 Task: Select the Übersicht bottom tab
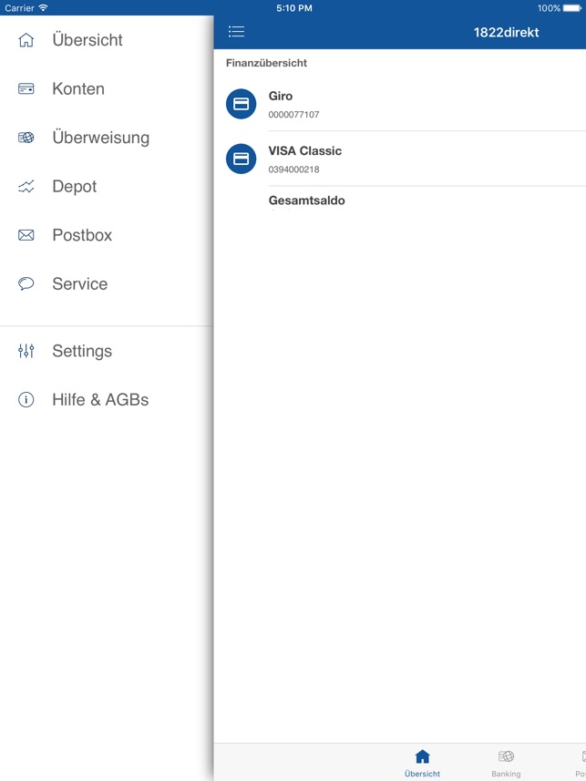point(422,763)
